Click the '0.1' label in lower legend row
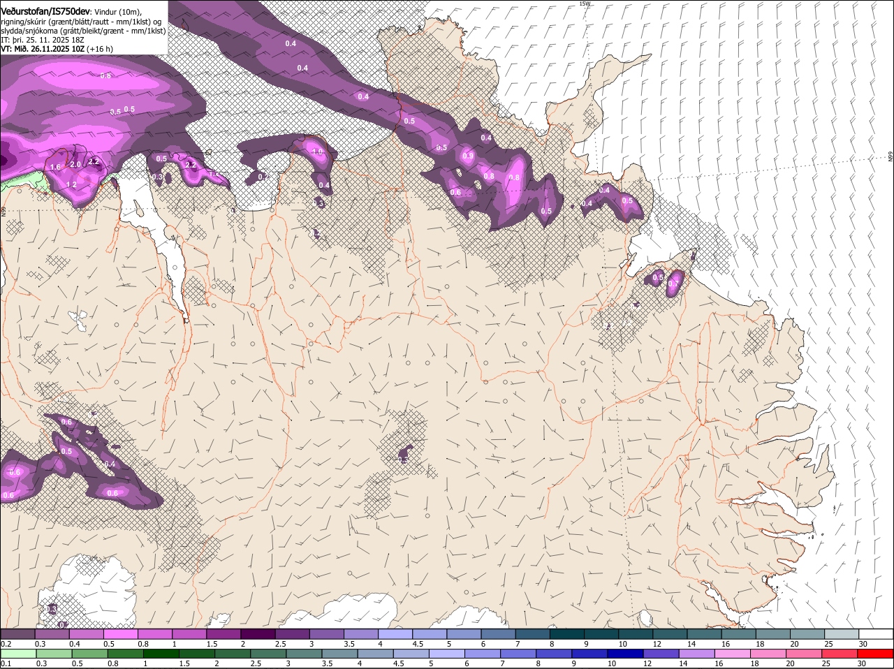Viewport: 894px width, 669px height. (x=6, y=663)
